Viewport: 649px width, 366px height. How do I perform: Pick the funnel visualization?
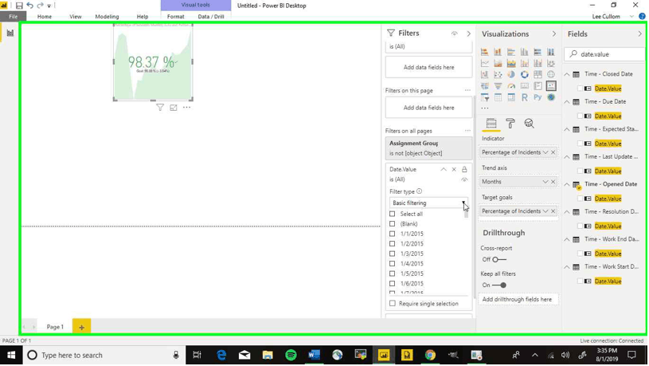(x=498, y=86)
